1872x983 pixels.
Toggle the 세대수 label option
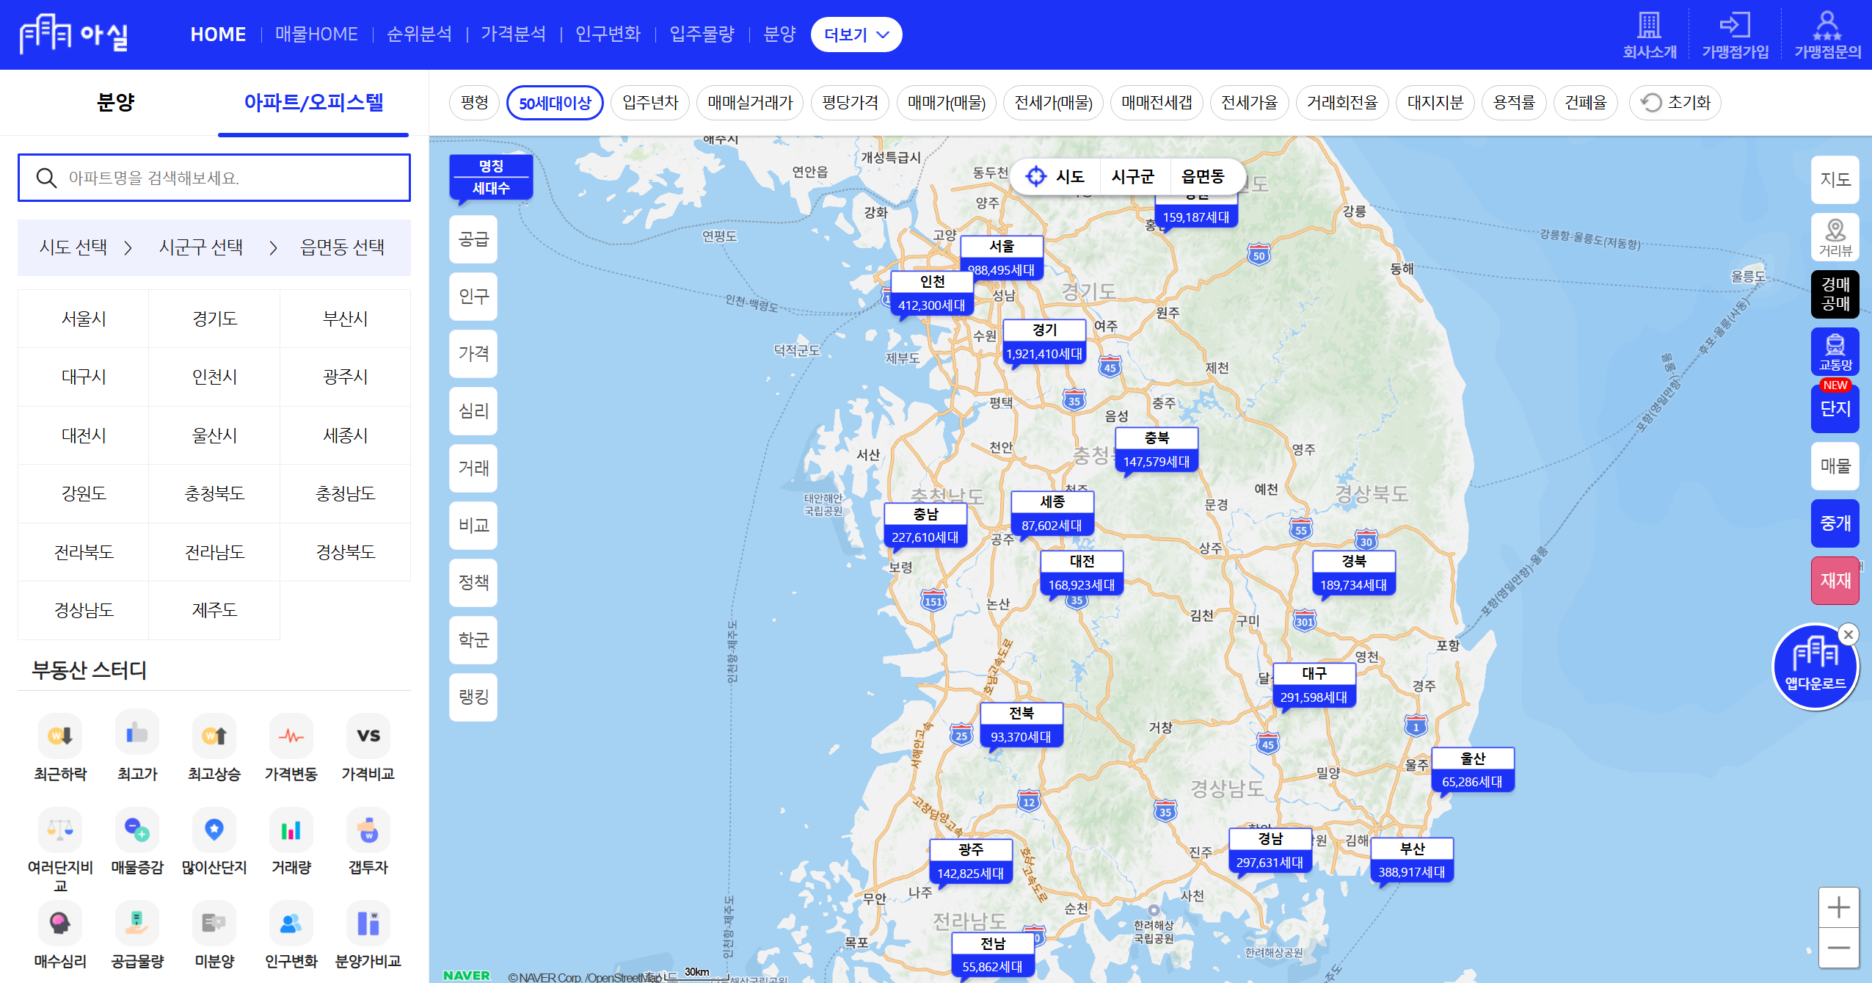[491, 189]
